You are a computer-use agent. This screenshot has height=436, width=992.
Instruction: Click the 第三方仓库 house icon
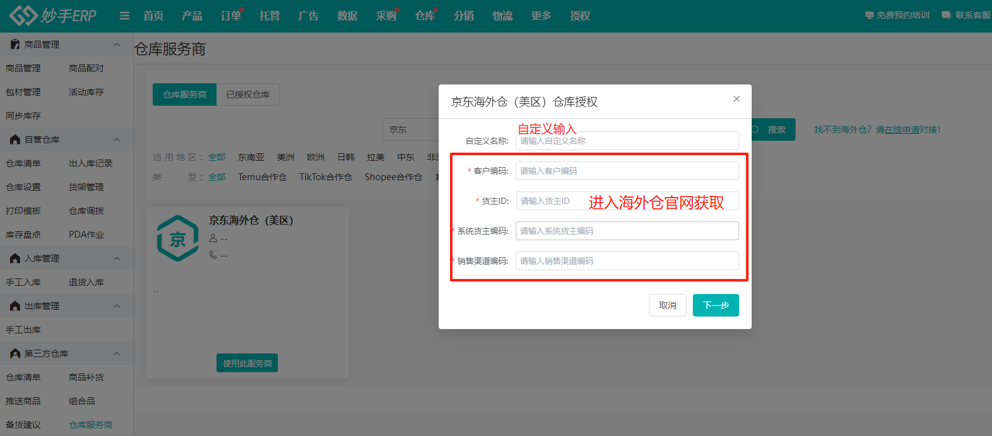click(x=15, y=353)
